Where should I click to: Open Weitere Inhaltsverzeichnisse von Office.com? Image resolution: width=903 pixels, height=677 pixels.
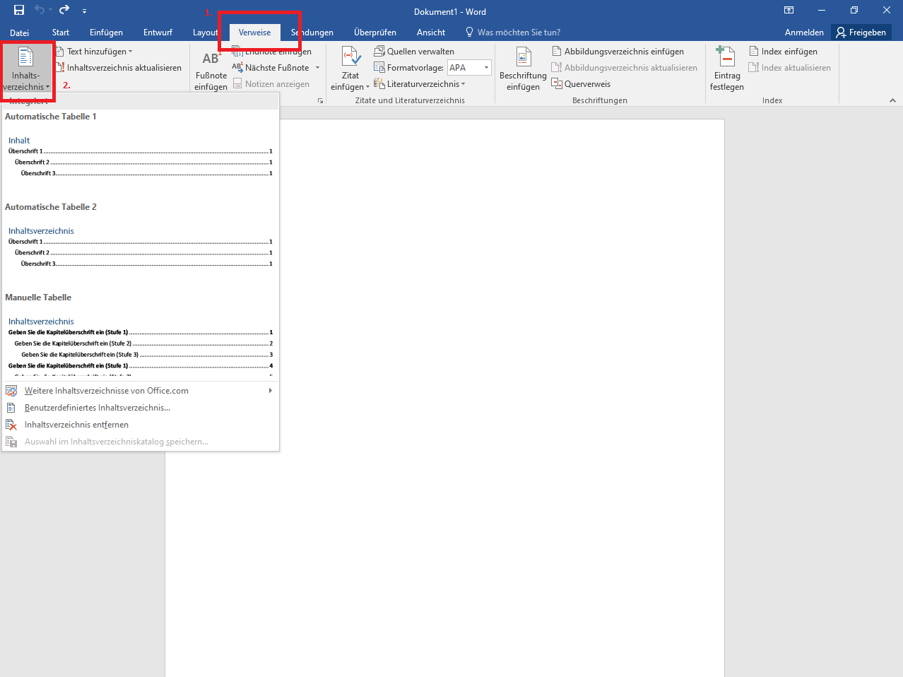141,391
